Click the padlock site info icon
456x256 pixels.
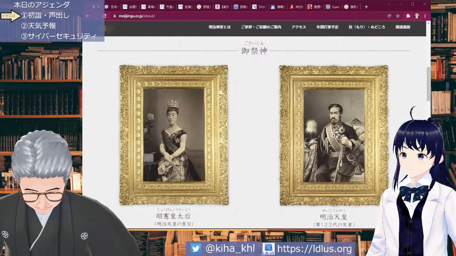[114, 16]
